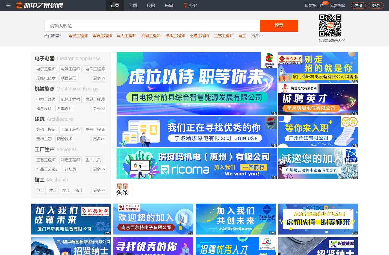The height and width of the screenshot is (255, 389).
Task: Click the orange 搜索 button
Action: pyautogui.click(x=279, y=26)
